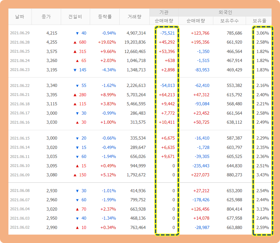Click foreign net value -178,426
This screenshot has height=243, width=280.
201,200
